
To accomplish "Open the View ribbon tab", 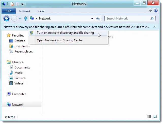I will [x=41, y=11].
